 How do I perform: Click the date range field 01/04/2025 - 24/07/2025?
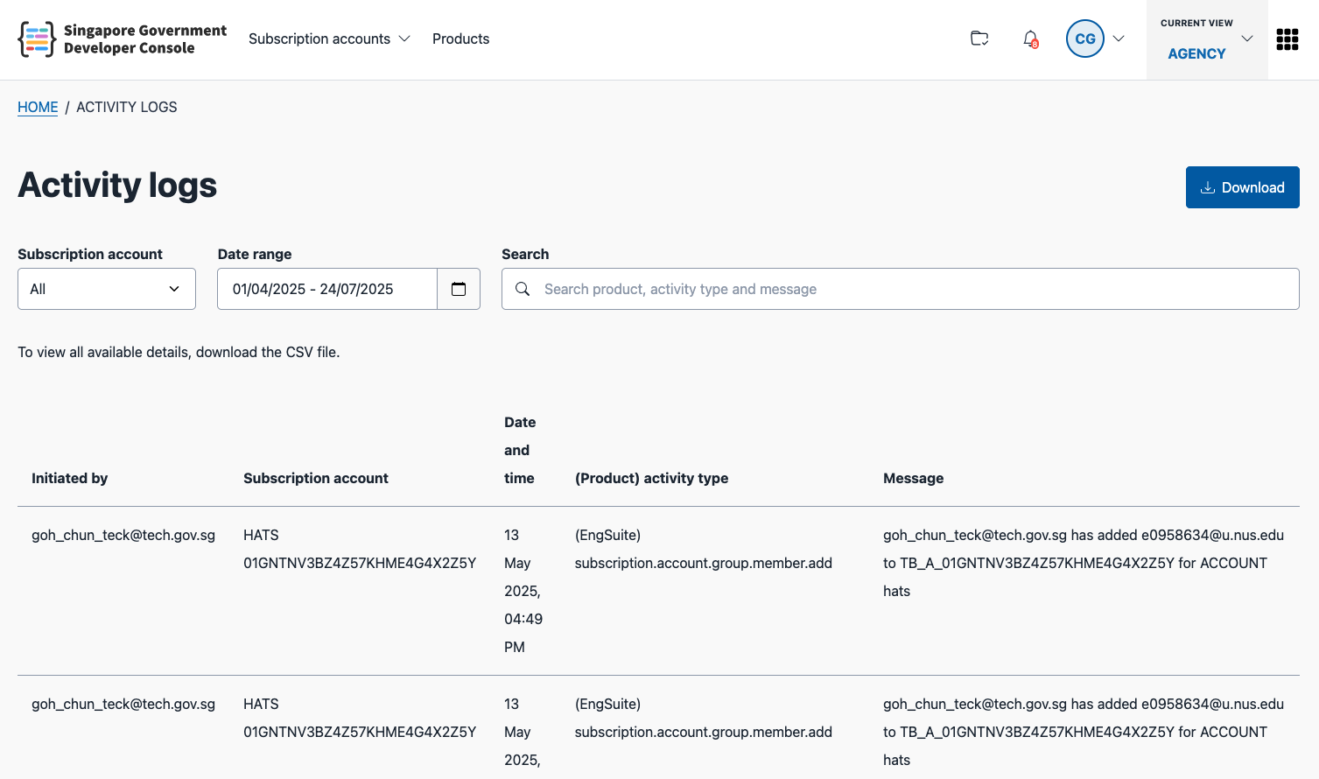click(x=327, y=289)
